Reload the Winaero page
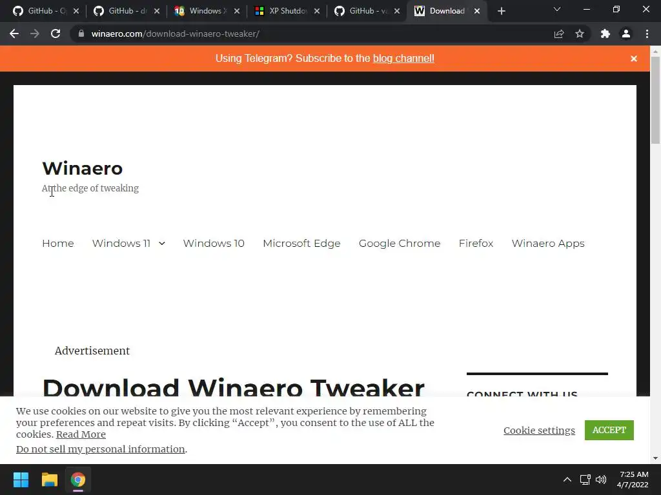The height and width of the screenshot is (495, 661). point(56,34)
